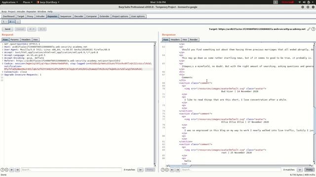Screen dimensions: 316x177
Task: Open Applications menu in top panel
Action: 10,2
